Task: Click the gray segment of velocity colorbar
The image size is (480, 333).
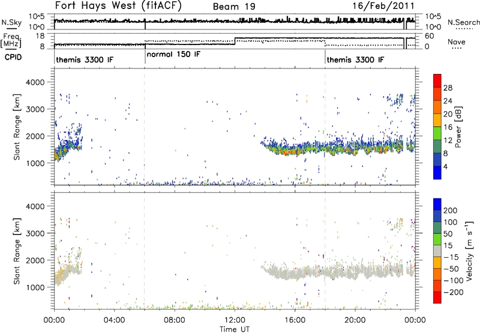Action: [437, 251]
